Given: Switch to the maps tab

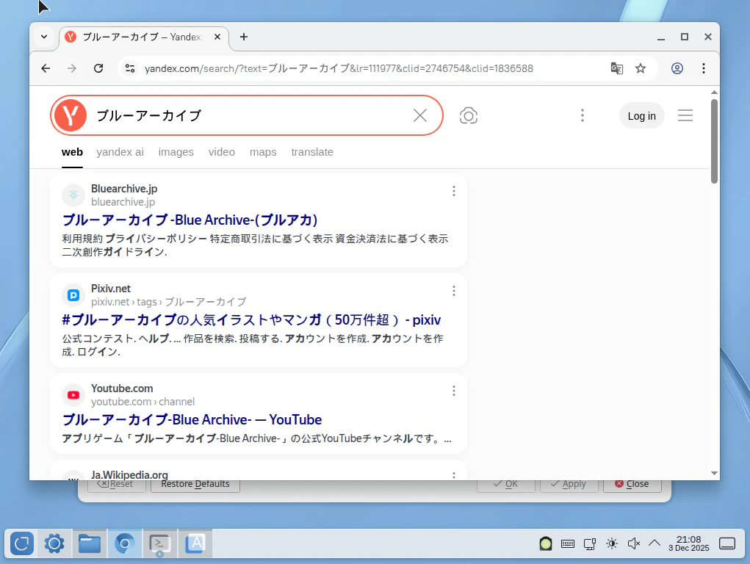Looking at the screenshot, I should tap(263, 152).
